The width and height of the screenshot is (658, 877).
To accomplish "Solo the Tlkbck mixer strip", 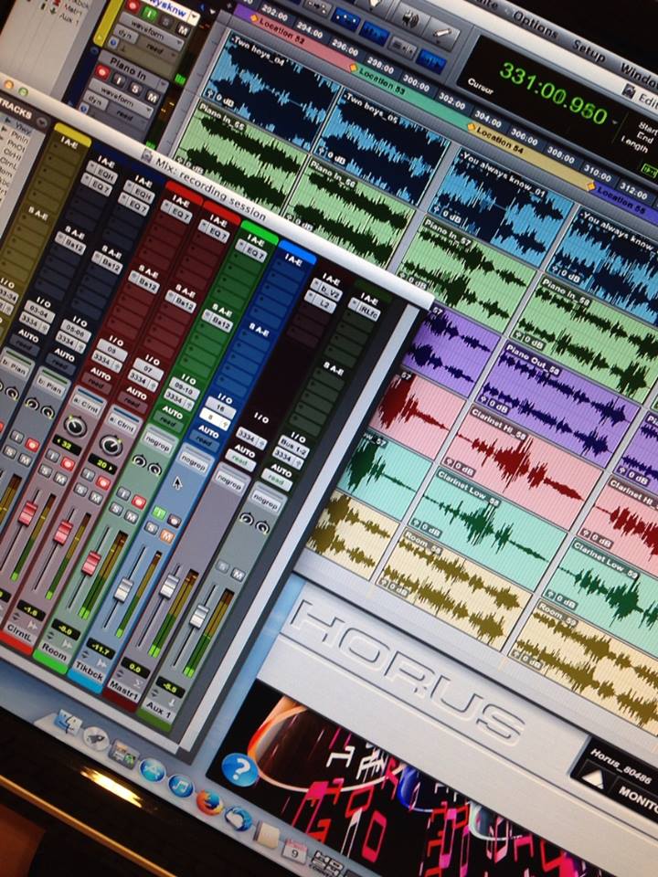I will point(152,527).
